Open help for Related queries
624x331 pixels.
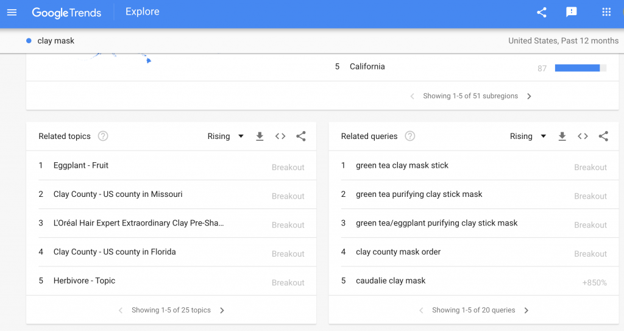click(x=410, y=136)
